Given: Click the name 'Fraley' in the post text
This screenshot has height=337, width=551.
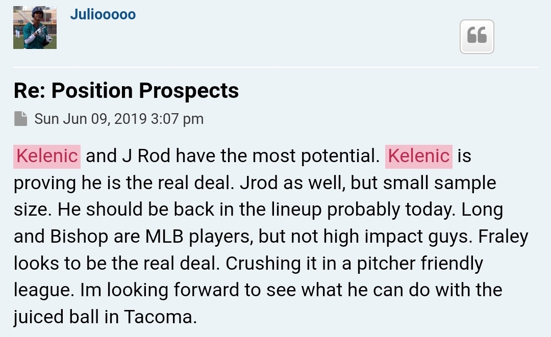Looking at the screenshot, I should (x=503, y=237).
